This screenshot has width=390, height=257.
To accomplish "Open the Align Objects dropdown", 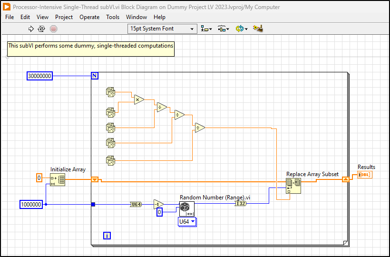I will click(x=206, y=29).
